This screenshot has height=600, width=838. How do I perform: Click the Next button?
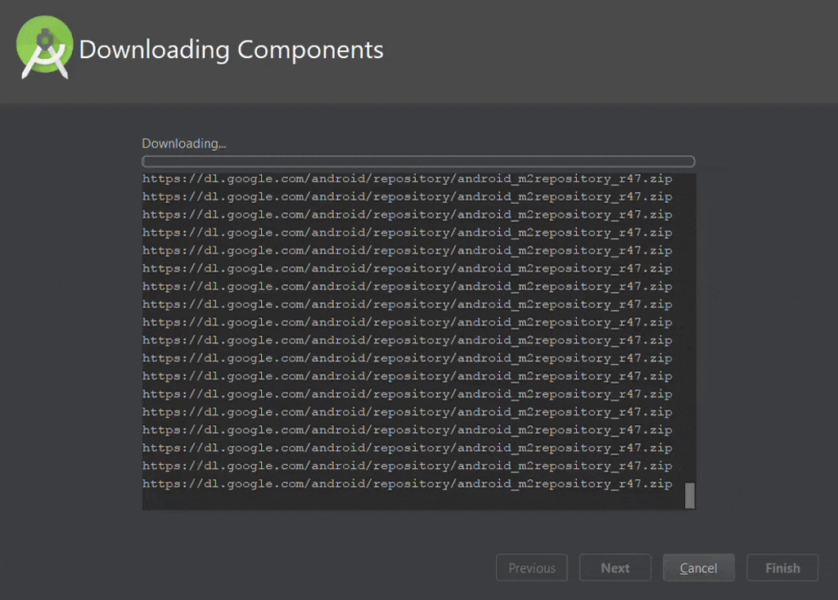pos(615,568)
